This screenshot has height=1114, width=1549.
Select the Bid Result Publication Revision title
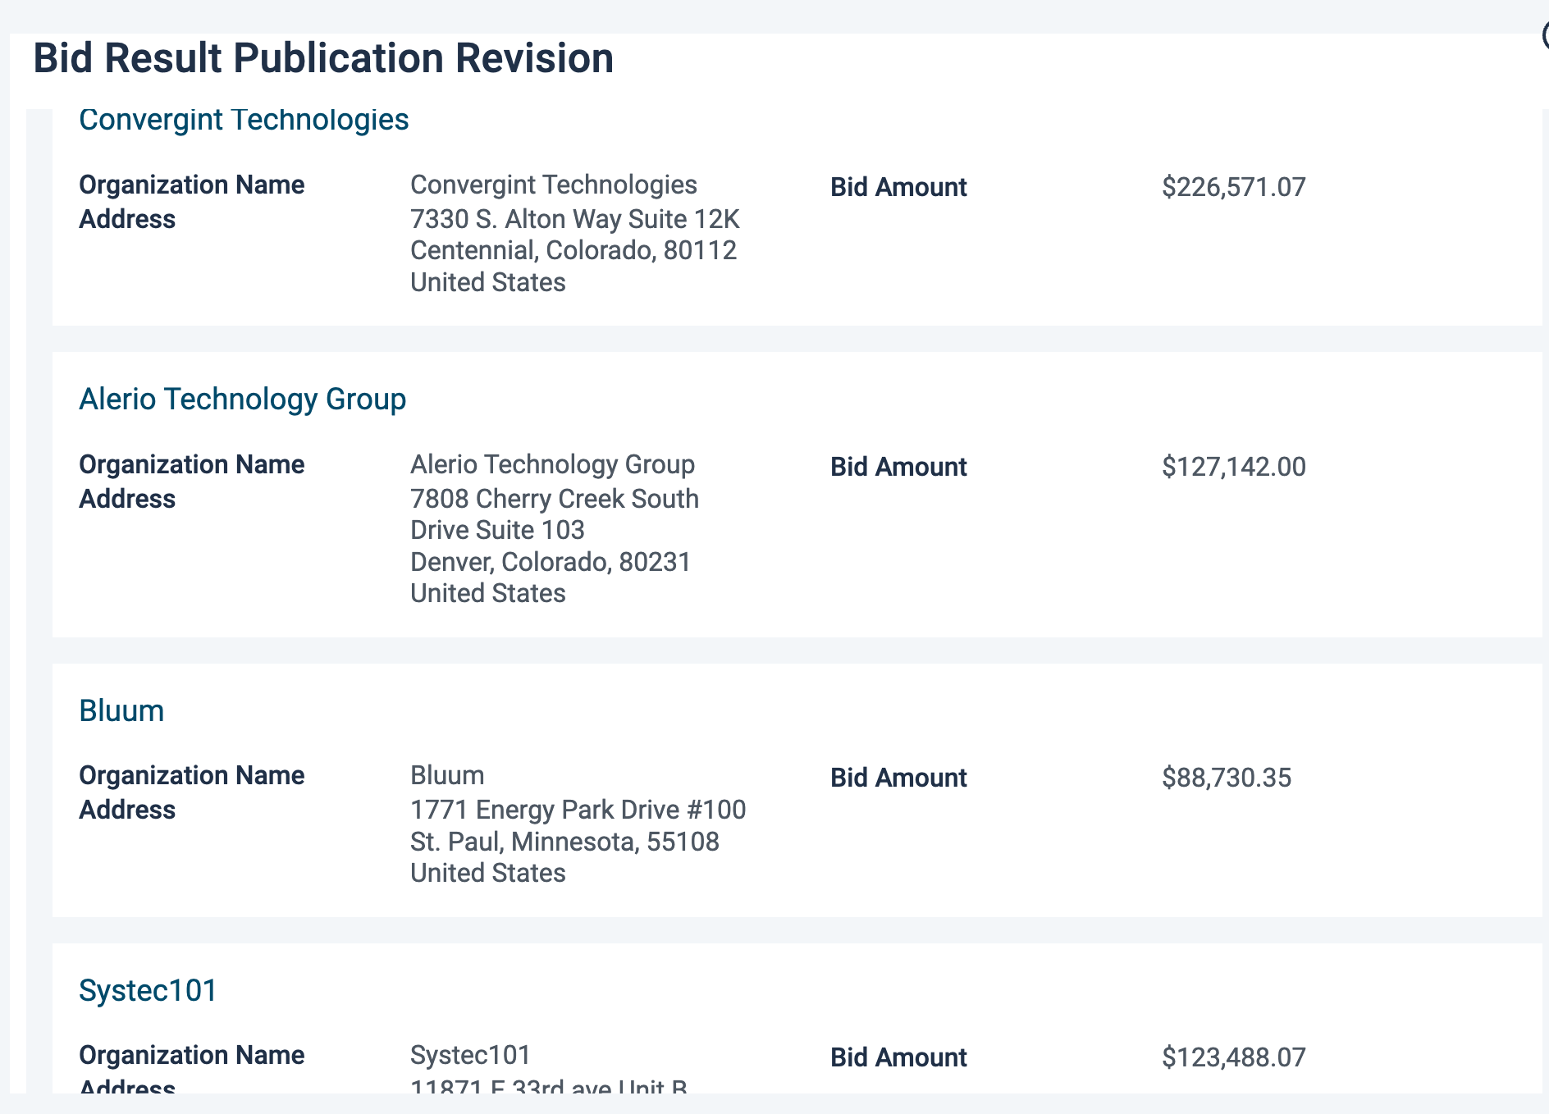(323, 58)
